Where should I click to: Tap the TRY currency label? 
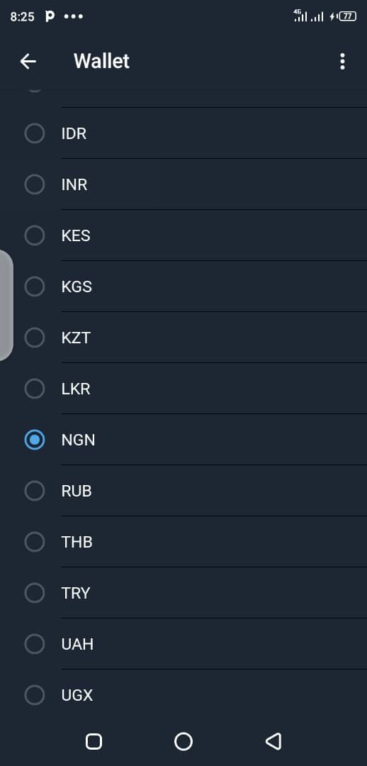tap(76, 593)
